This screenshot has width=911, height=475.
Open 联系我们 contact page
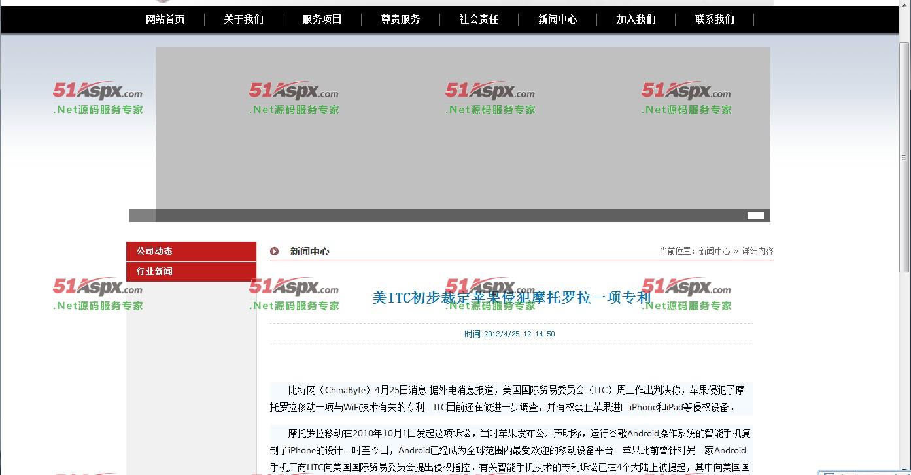715,20
